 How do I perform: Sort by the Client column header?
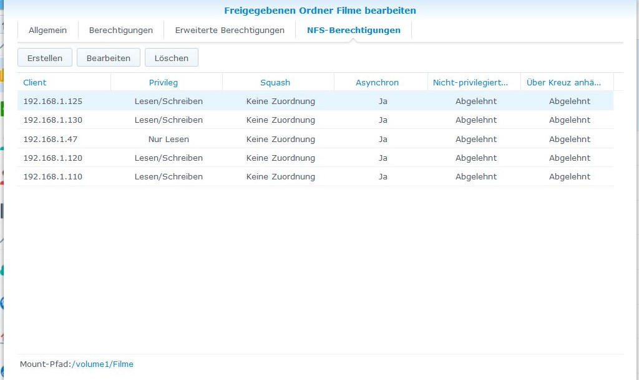tap(35, 82)
